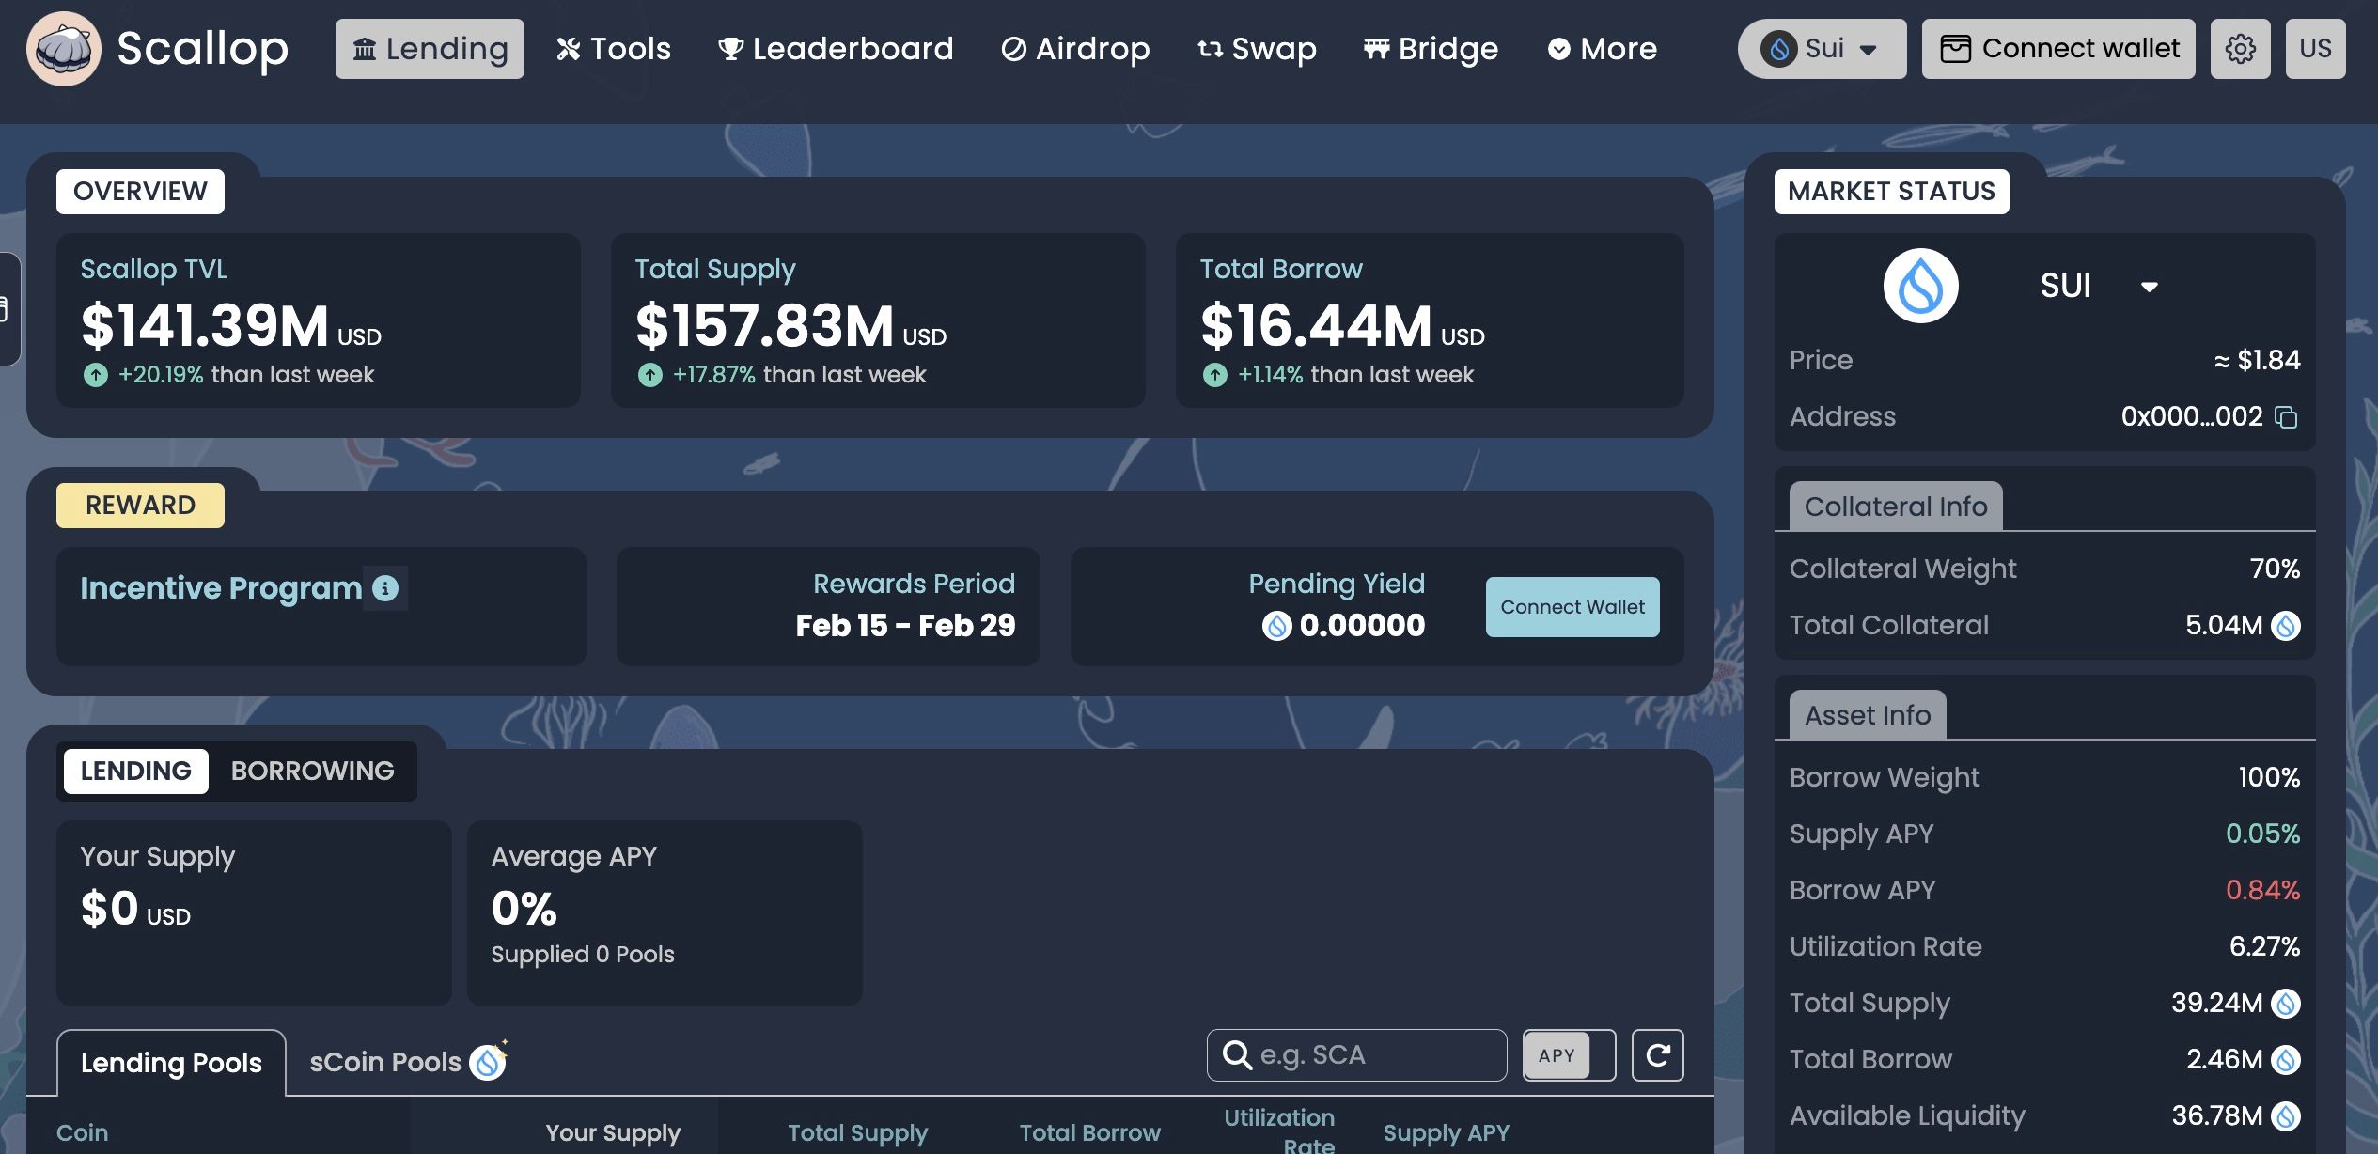
Task: Open the US language selector
Action: click(2314, 49)
